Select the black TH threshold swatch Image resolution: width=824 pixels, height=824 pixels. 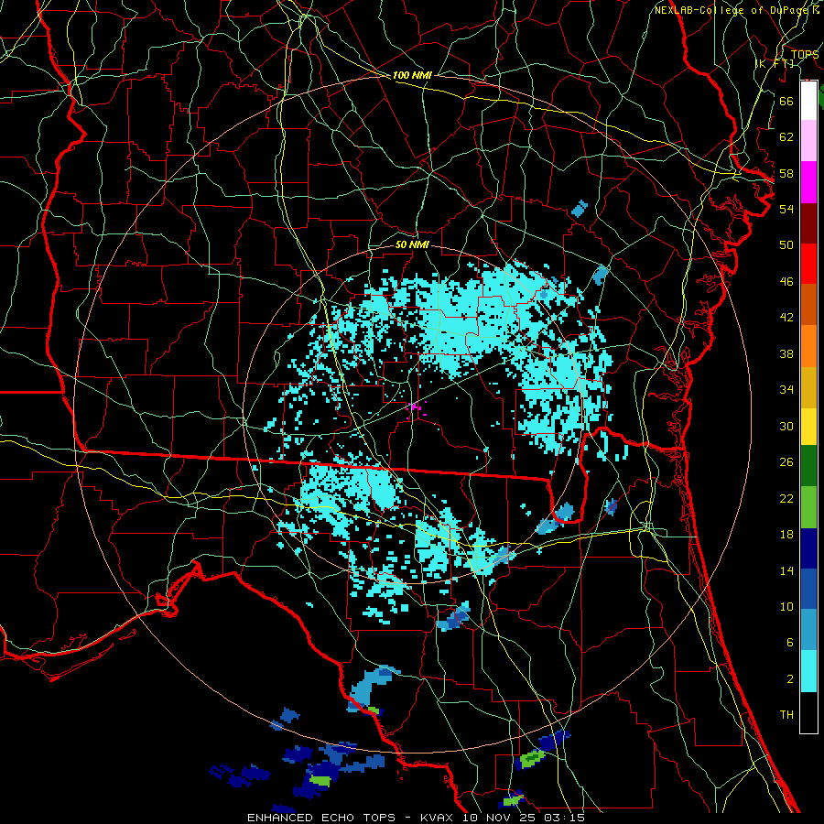pyautogui.click(x=808, y=712)
